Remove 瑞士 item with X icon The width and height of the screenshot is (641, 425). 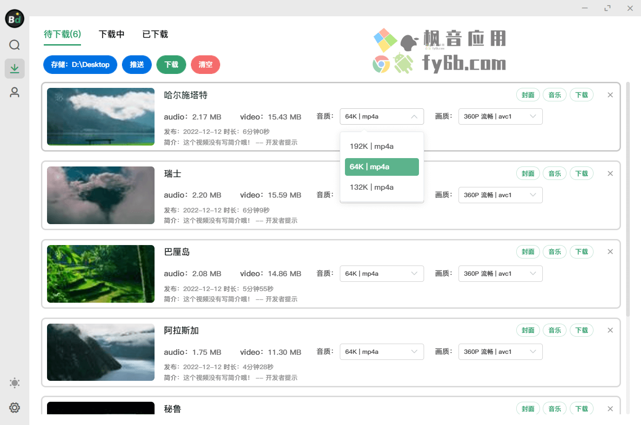click(610, 173)
